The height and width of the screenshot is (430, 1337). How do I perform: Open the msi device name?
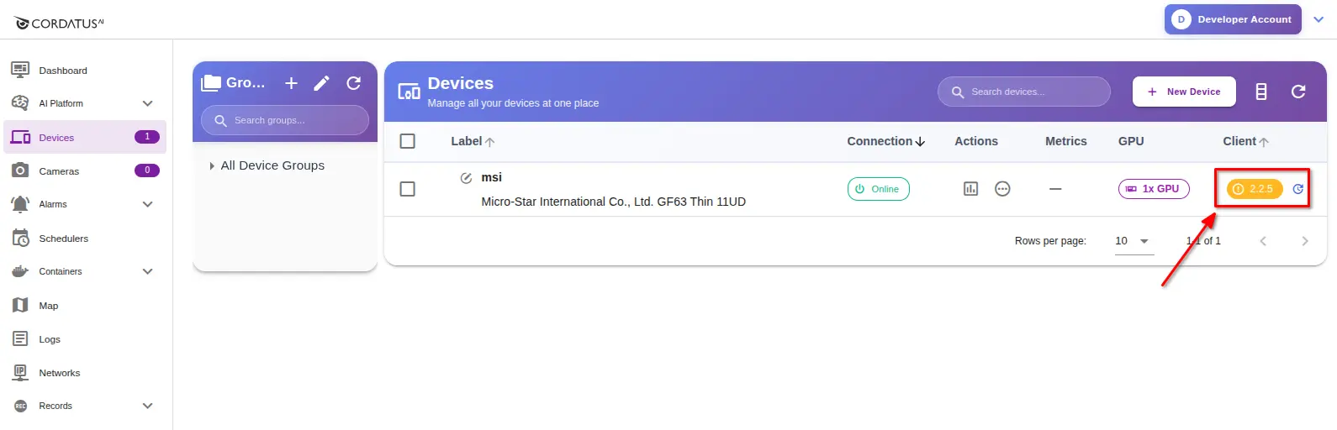(491, 177)
